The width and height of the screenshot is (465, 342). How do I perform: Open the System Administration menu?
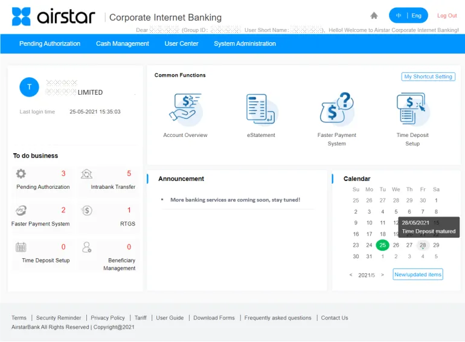click(245, 43)
